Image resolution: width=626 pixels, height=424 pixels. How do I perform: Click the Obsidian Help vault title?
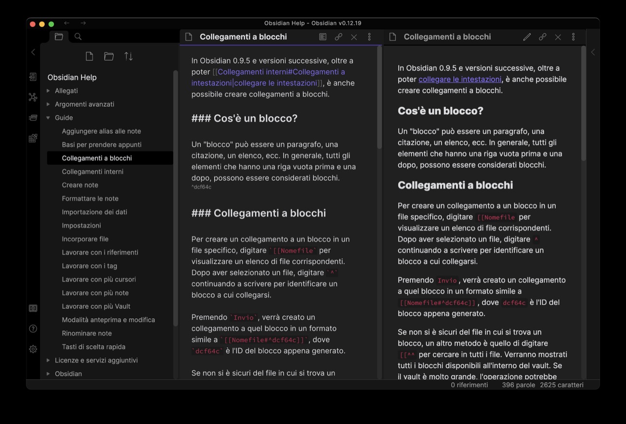[x=72, y=77]
